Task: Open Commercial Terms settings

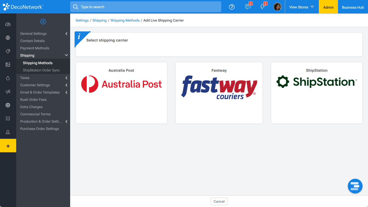Action: [x=35, y=114]
